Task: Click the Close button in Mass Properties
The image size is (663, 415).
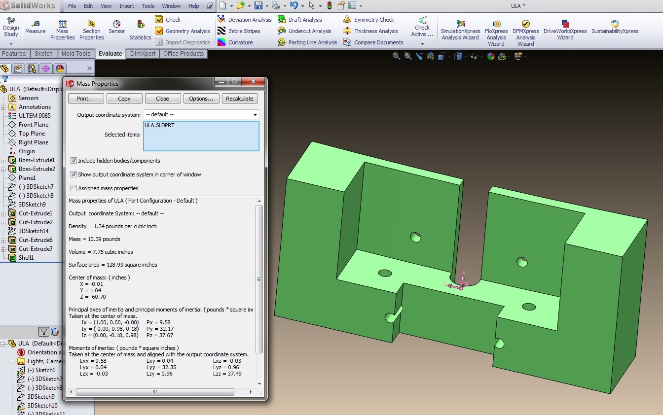Action: 162,99
